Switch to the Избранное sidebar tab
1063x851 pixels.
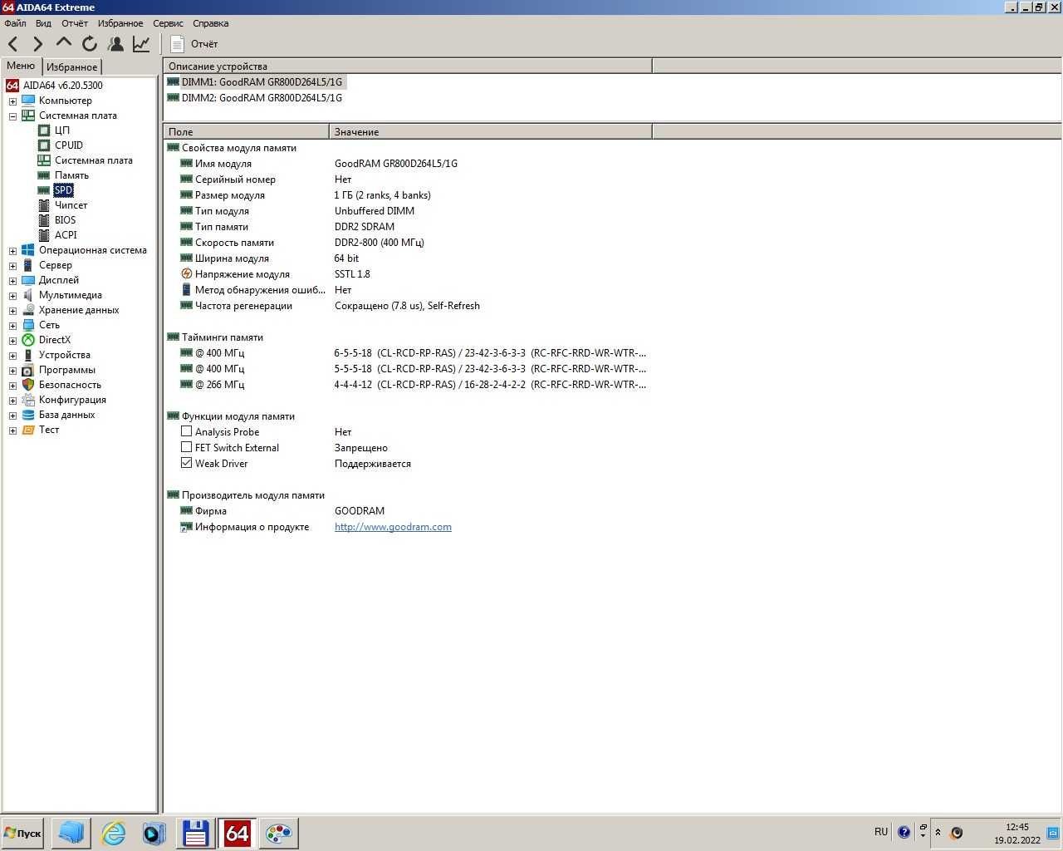[x=71, y=66]
